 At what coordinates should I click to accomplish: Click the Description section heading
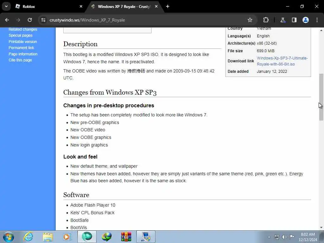[x=80, y=44]
